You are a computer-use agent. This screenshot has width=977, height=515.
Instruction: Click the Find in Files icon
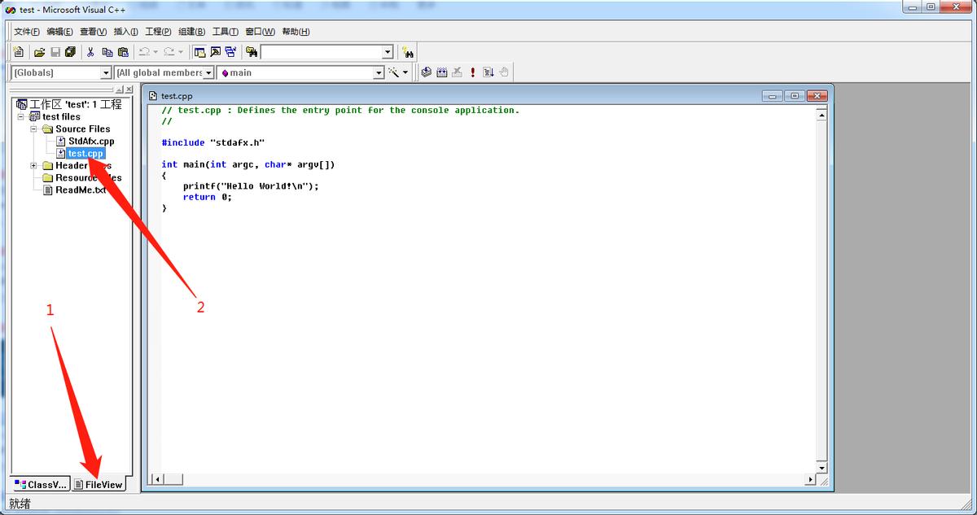click(252, 52)
